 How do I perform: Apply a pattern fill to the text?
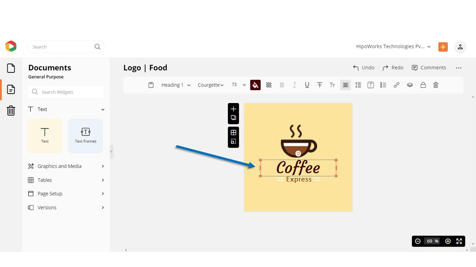tap(268, 85)
